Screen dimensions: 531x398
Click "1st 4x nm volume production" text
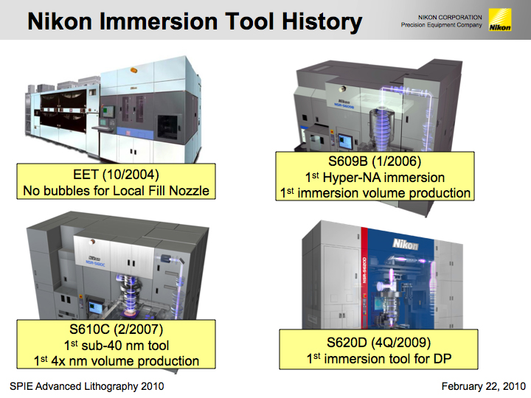117,360
